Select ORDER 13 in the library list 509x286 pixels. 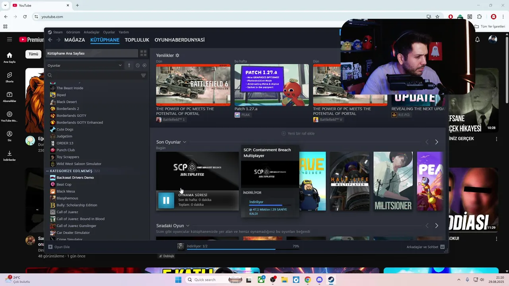click(64, 143)
